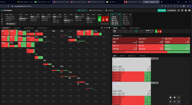Click the expand icon on Check action card
The height and width of the screenshot is (105, 192).
pyautogui.click(x=189, y=45)
